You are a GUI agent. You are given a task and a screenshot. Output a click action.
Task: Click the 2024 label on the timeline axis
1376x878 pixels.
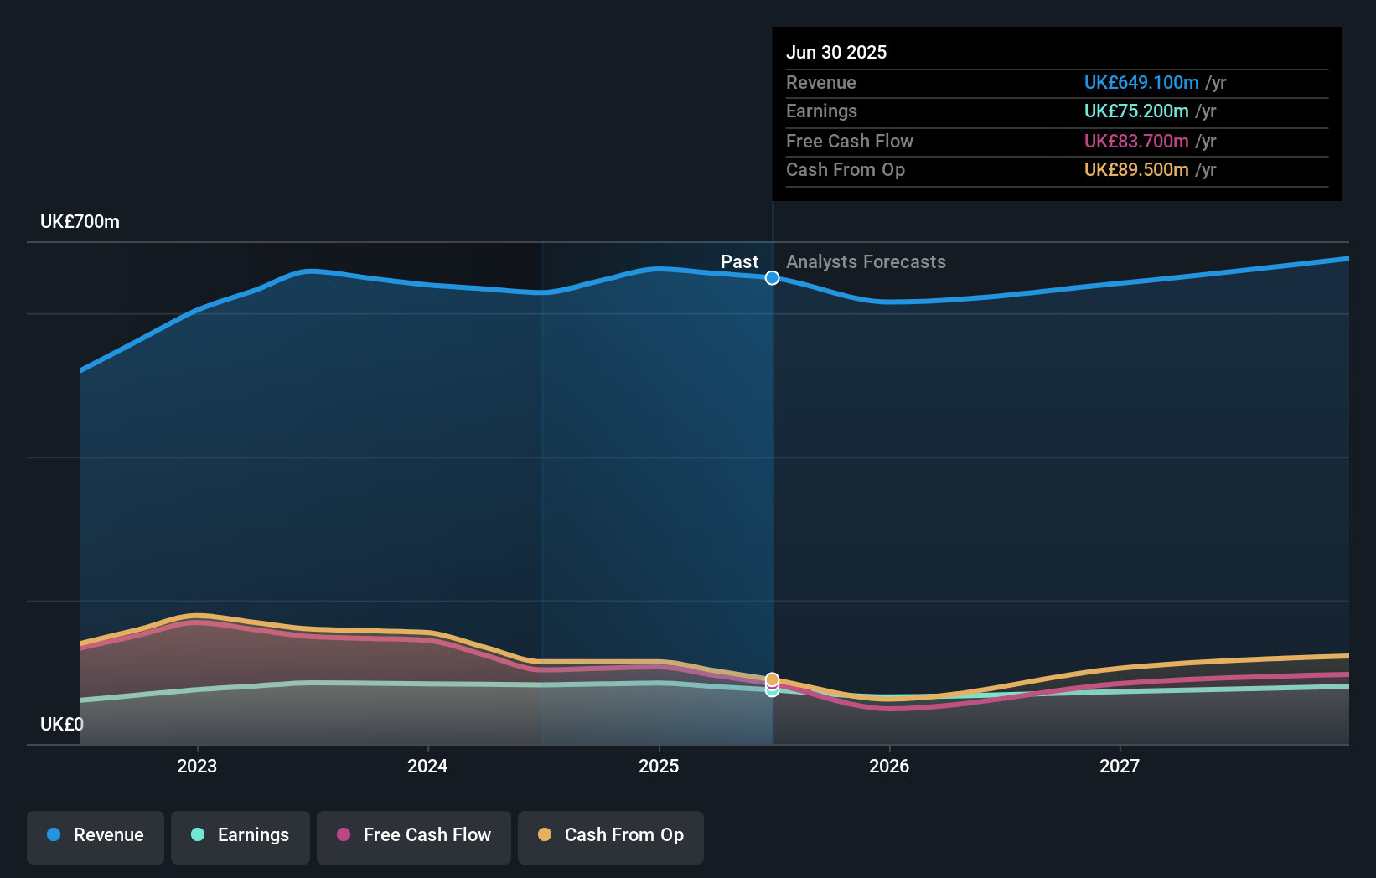click(427, 765)
